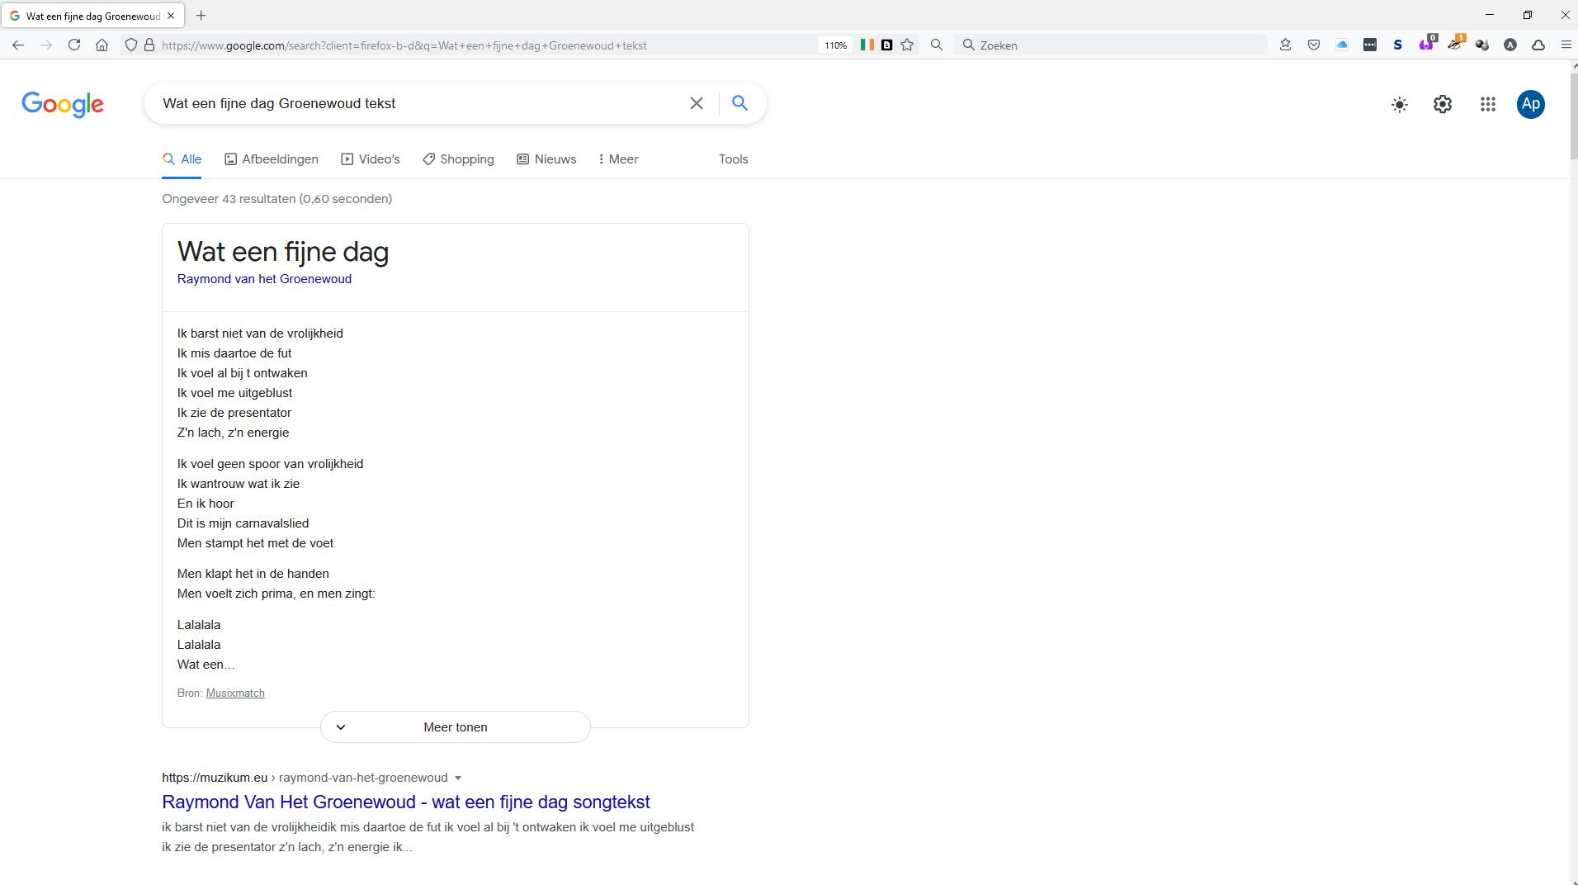Submit search with the blue magnifier

(739, 103)
